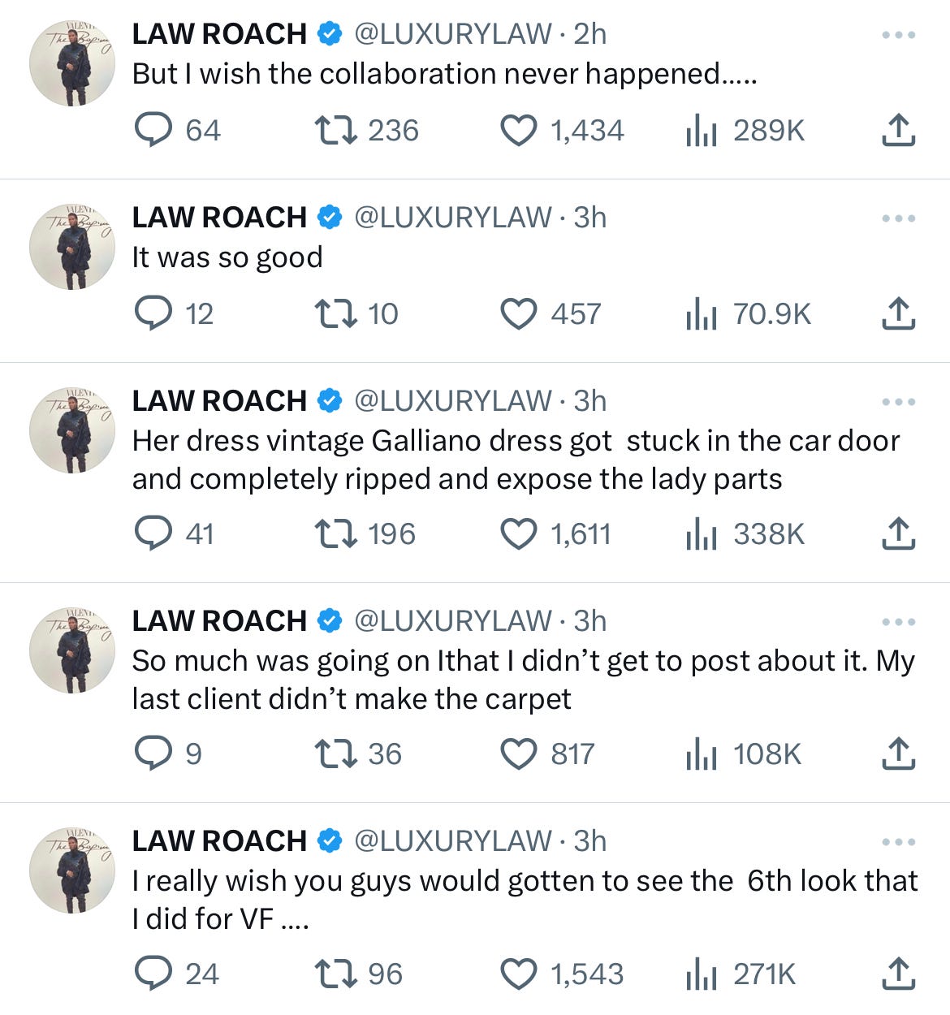Expand options on the VF look tweet
The height and width of the screenshot is (1015, 950).
click(899, 841)
